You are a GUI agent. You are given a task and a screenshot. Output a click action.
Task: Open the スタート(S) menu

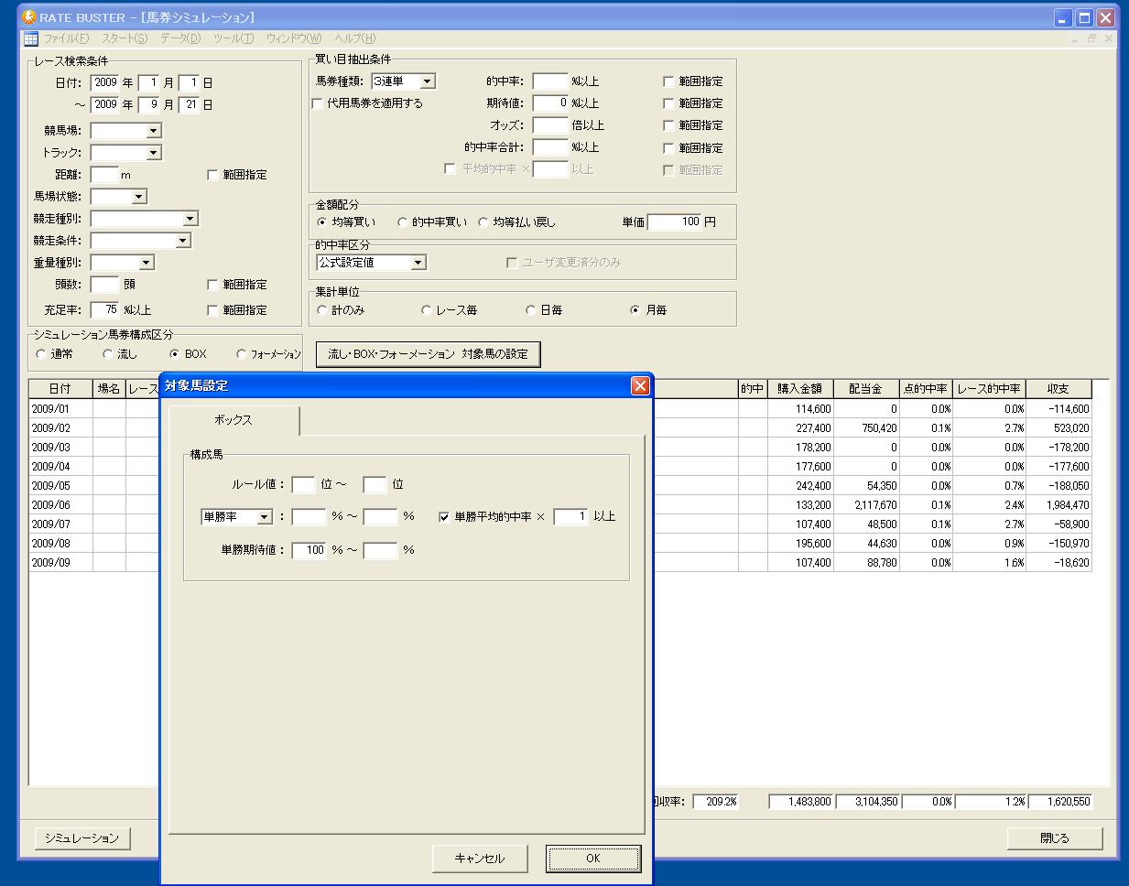[x=125, y=38]
